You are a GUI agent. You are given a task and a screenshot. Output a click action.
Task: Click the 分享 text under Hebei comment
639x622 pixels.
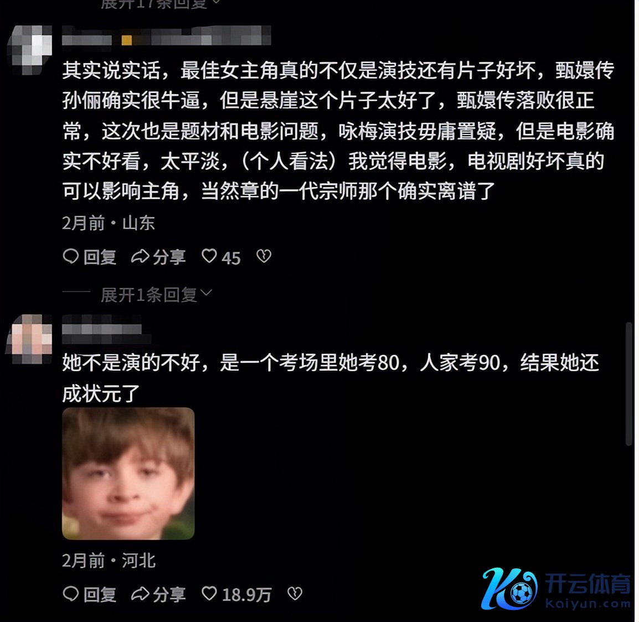click(x=169, y=595)
